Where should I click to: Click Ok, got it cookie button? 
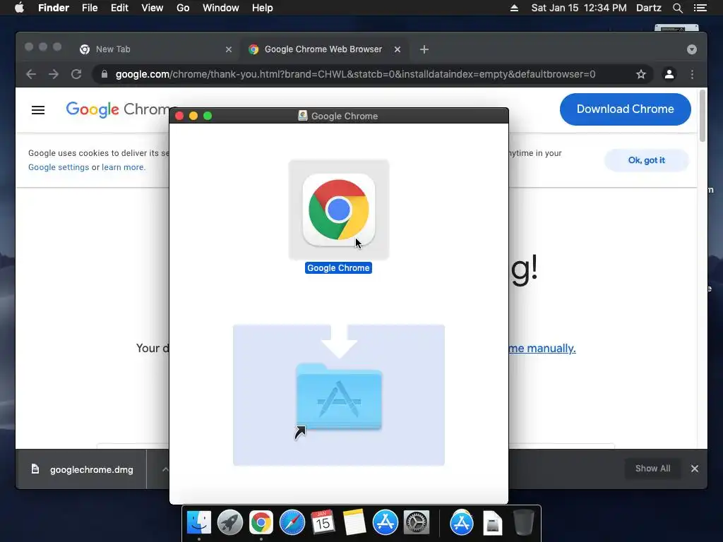(647, 160)
